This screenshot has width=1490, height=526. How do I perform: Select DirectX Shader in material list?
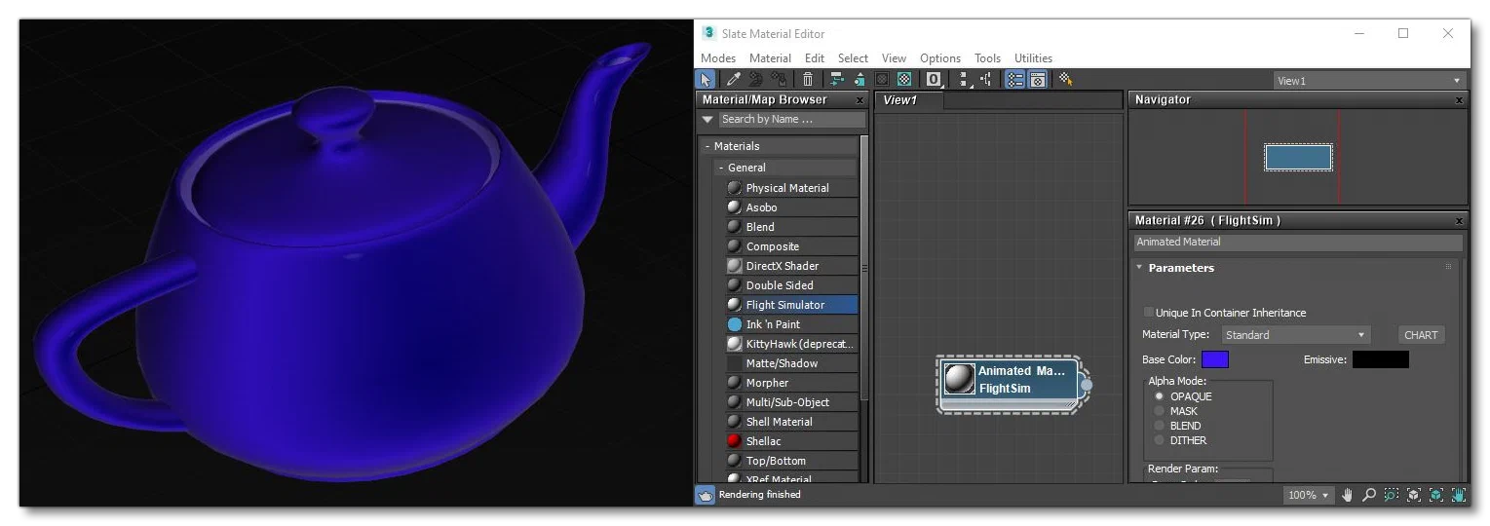(x=791, y=266)
